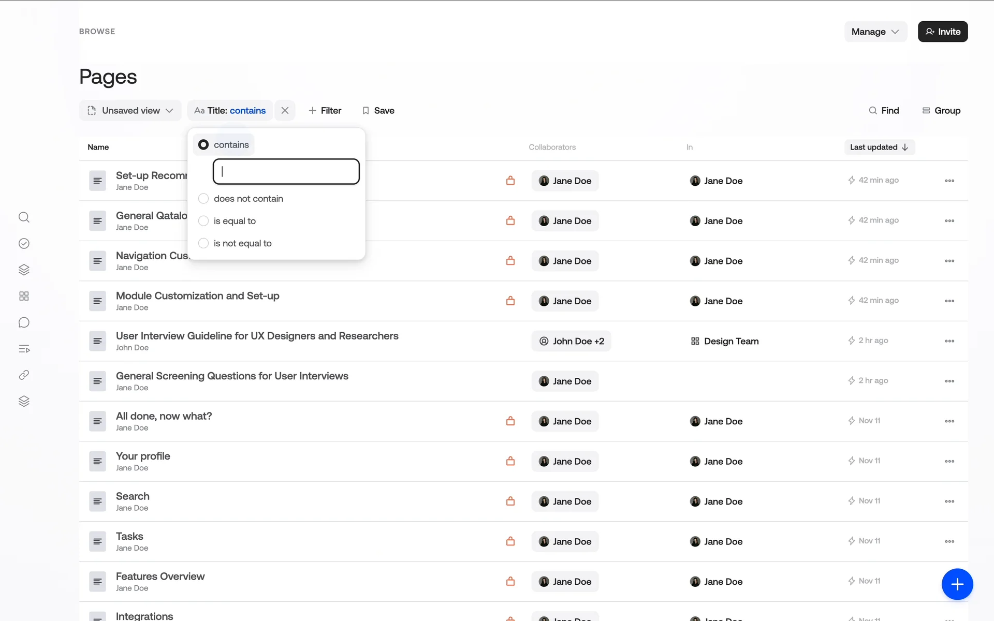Choose the 'is not equal to' option
The width and height of the screenshot is (994, 621).
click(x=203, y=243)
